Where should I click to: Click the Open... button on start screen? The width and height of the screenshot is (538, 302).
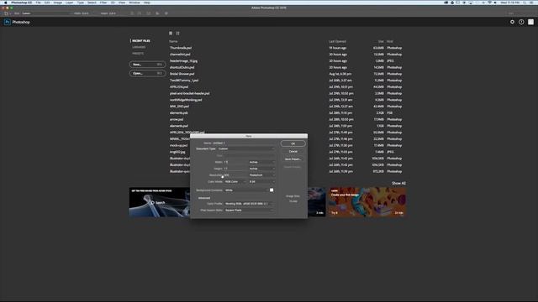(x=148, y=73)
